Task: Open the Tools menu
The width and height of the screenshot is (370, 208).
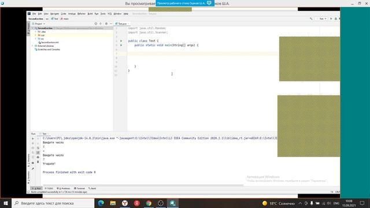Action: [x=103, y=14]
